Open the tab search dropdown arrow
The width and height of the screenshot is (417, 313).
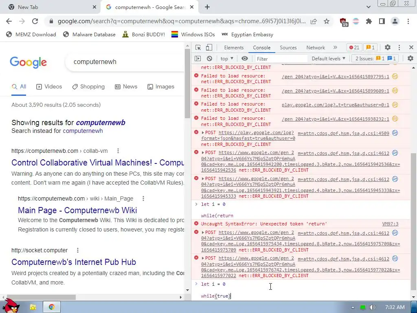pos(368,7)
